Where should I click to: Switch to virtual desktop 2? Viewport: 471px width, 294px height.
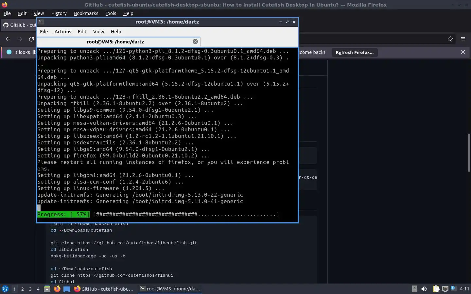coord(22,289)
